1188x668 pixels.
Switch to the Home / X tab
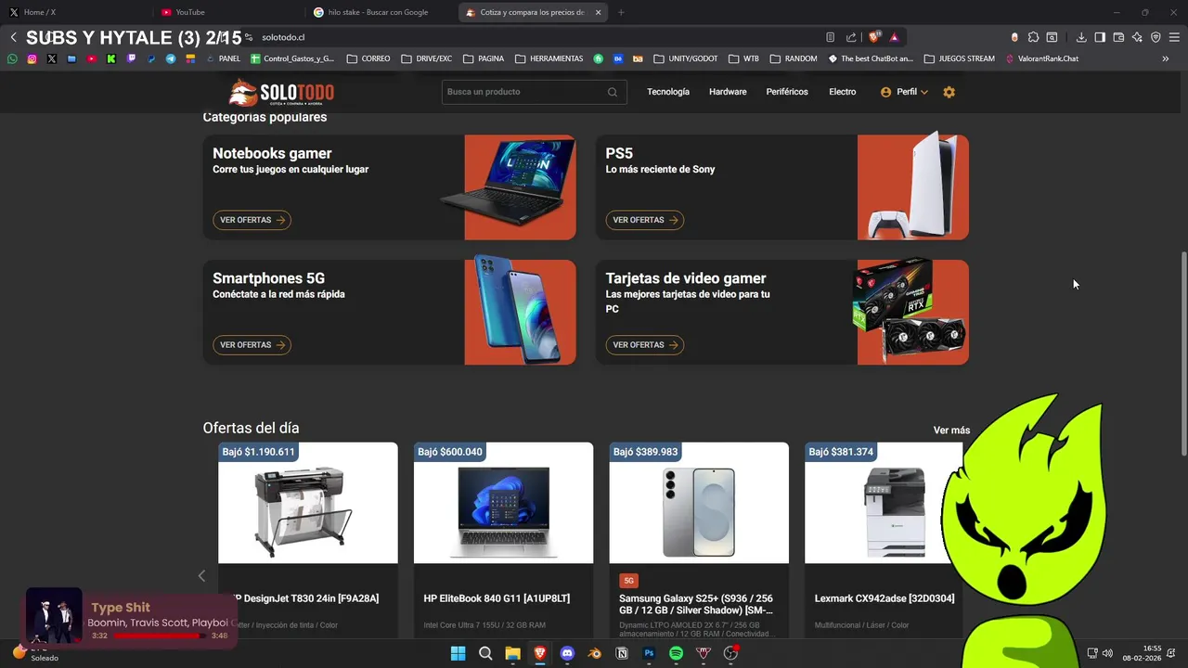[77, 12]
